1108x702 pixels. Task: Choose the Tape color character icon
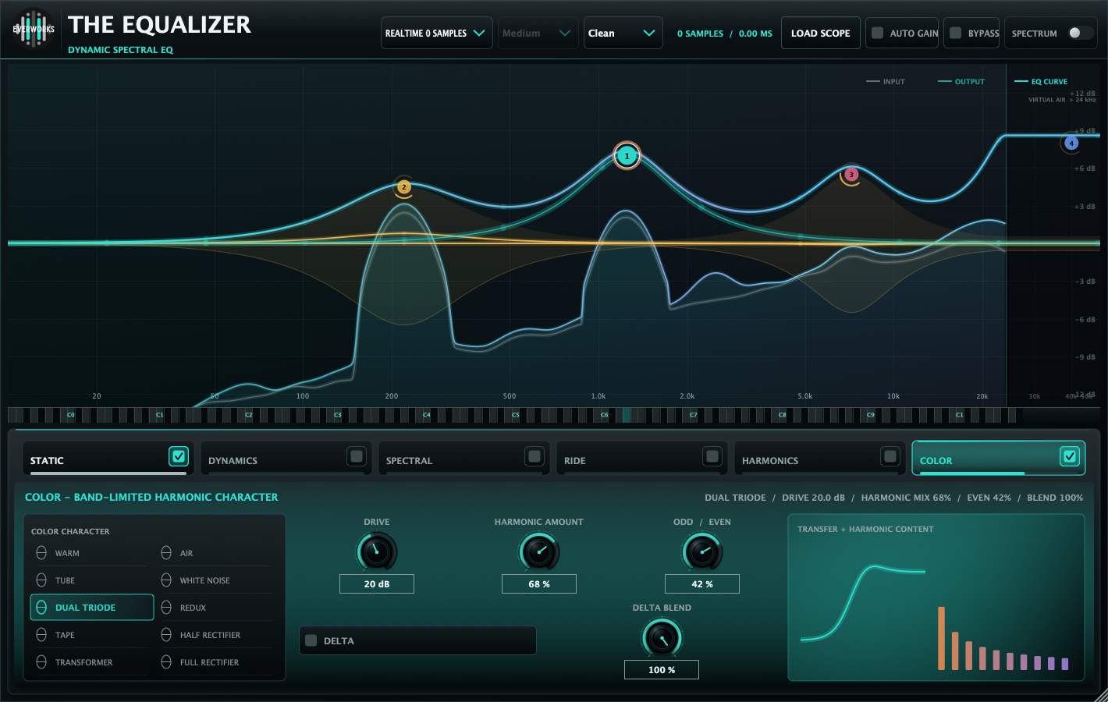[x=41, y=635]
